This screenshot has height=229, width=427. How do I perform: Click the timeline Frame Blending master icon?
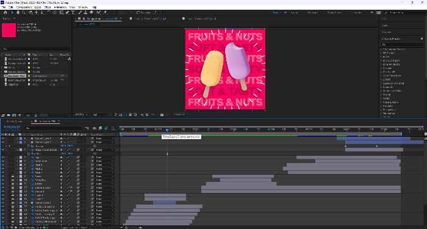(x=100, y=128)
